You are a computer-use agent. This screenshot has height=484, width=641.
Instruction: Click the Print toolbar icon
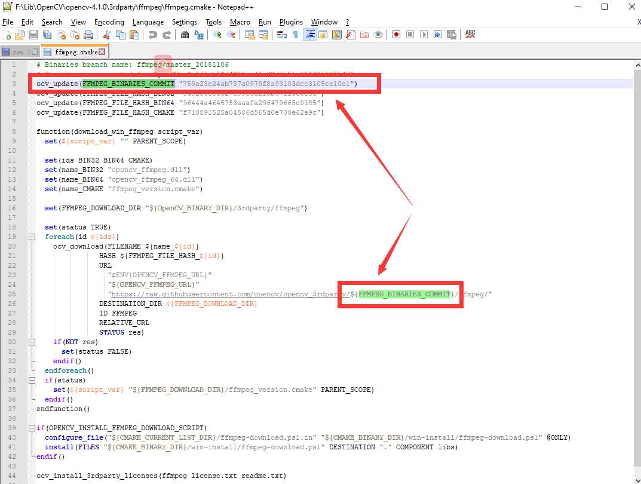click(x=88, y=35)
